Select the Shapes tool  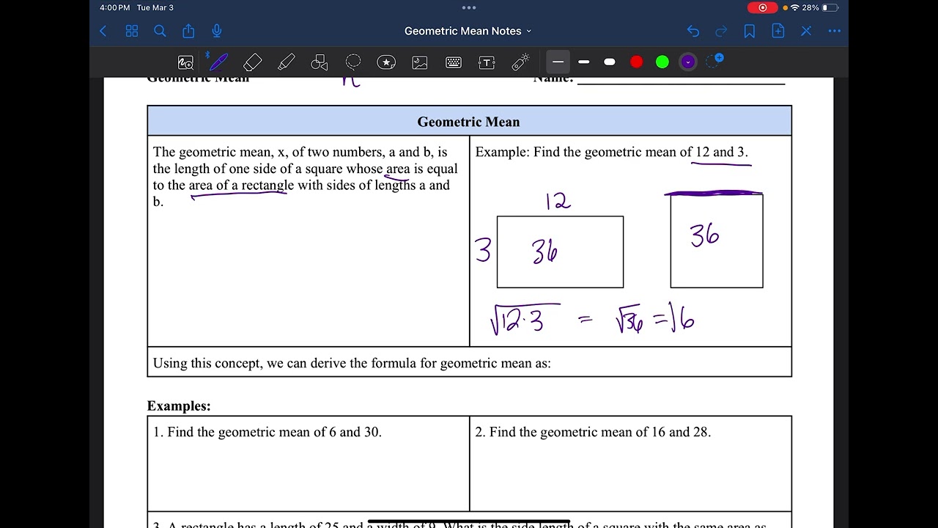pos(320,62)
